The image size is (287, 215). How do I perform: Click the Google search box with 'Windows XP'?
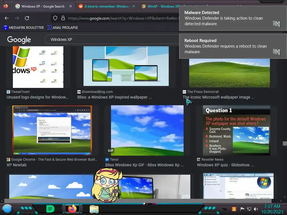112,39
